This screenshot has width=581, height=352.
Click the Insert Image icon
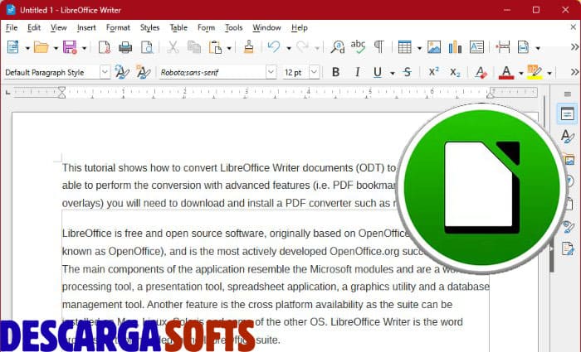coord(434,47)
